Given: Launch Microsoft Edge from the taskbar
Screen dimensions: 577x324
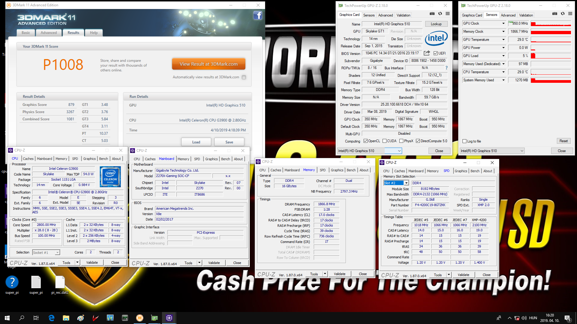Looking at the screenshot, I should pyautogui.click(x=51, y=318).
